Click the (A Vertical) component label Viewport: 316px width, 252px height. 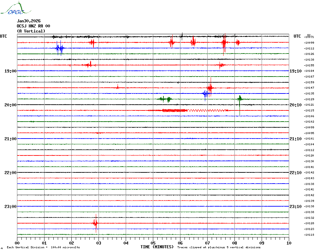(31, 31)
